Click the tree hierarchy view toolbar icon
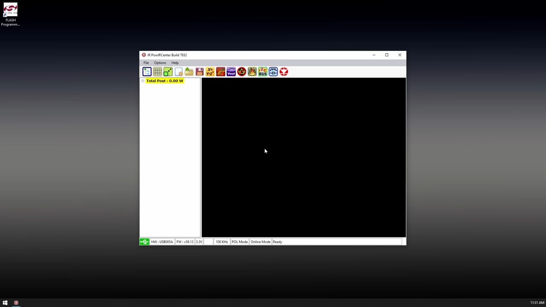Viewport: 546px width, 307px height. point(147,72)
